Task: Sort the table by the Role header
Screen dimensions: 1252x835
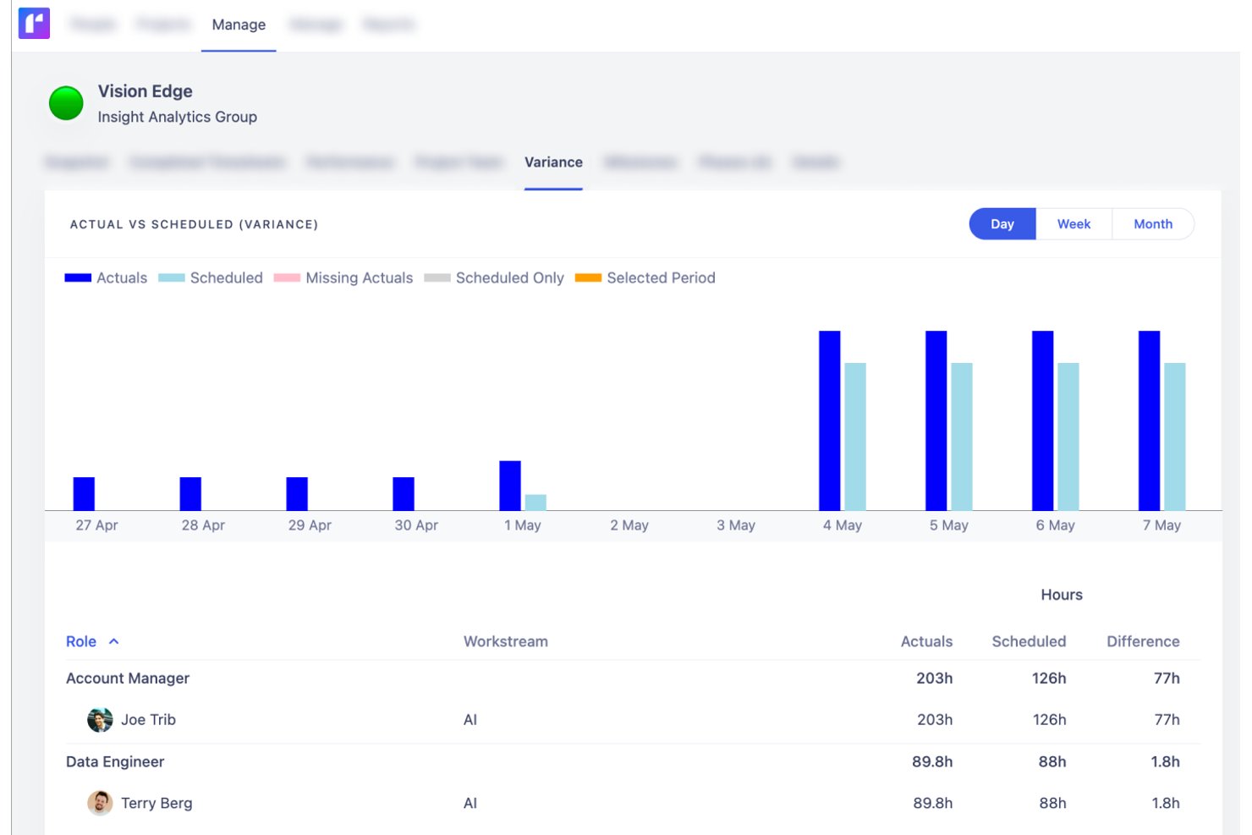Action: pos(81,641)
